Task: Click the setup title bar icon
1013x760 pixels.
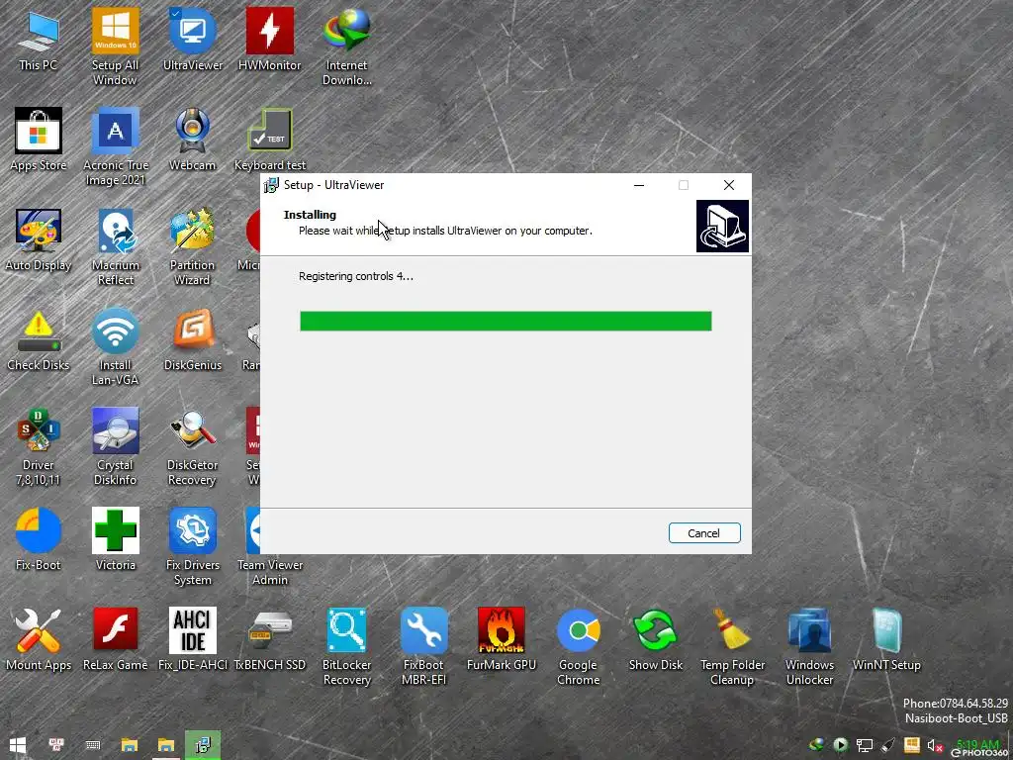Action: click(271, 185)
